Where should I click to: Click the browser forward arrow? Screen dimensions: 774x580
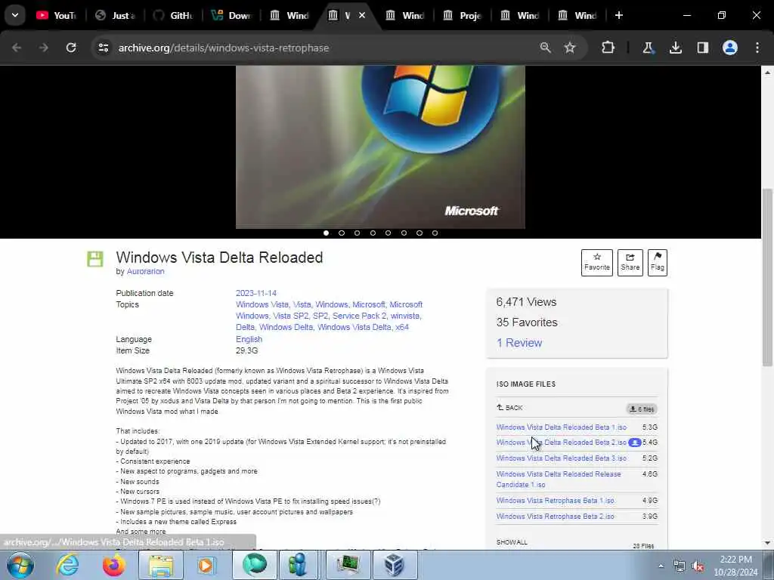click(x=44, y=48)
